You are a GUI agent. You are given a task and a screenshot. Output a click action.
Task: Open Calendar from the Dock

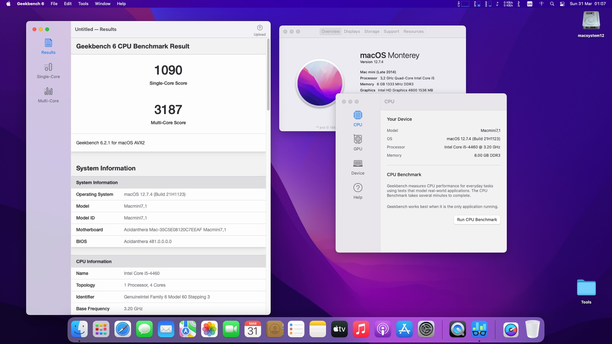tap(253, 329)
